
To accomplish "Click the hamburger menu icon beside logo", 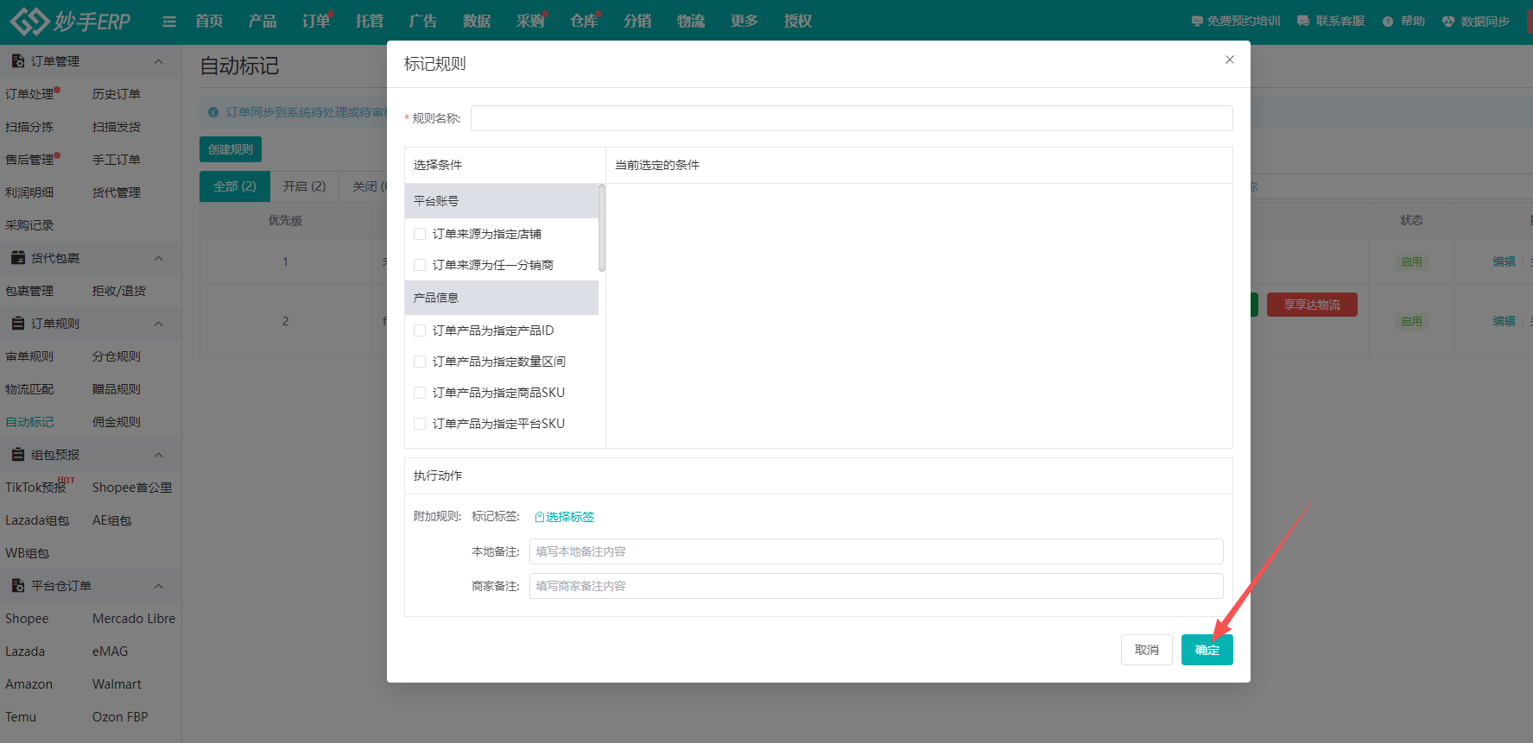I will [169, 22].
